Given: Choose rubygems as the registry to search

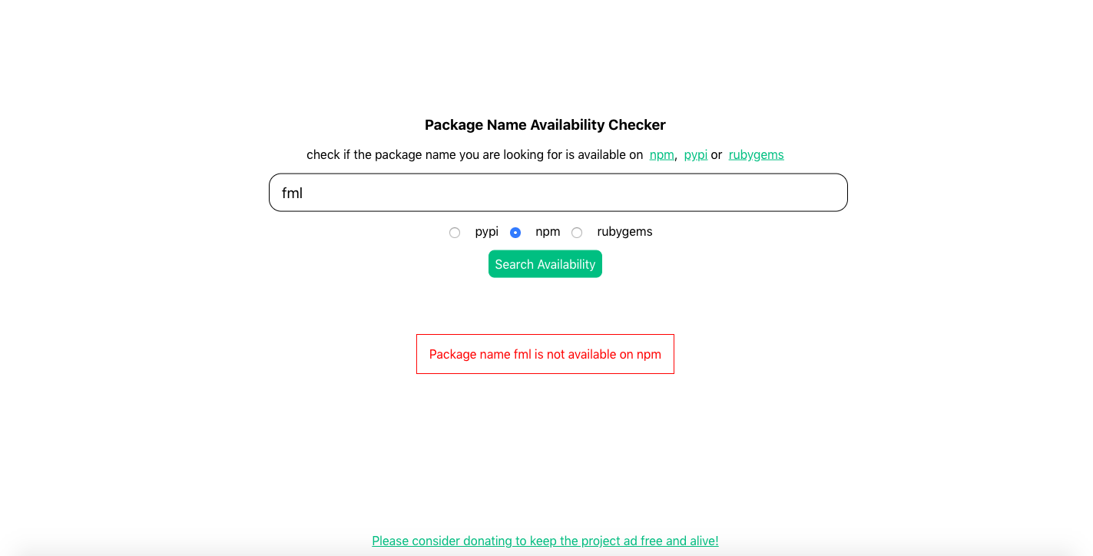Looking at the screenshot, I should 577,232.
